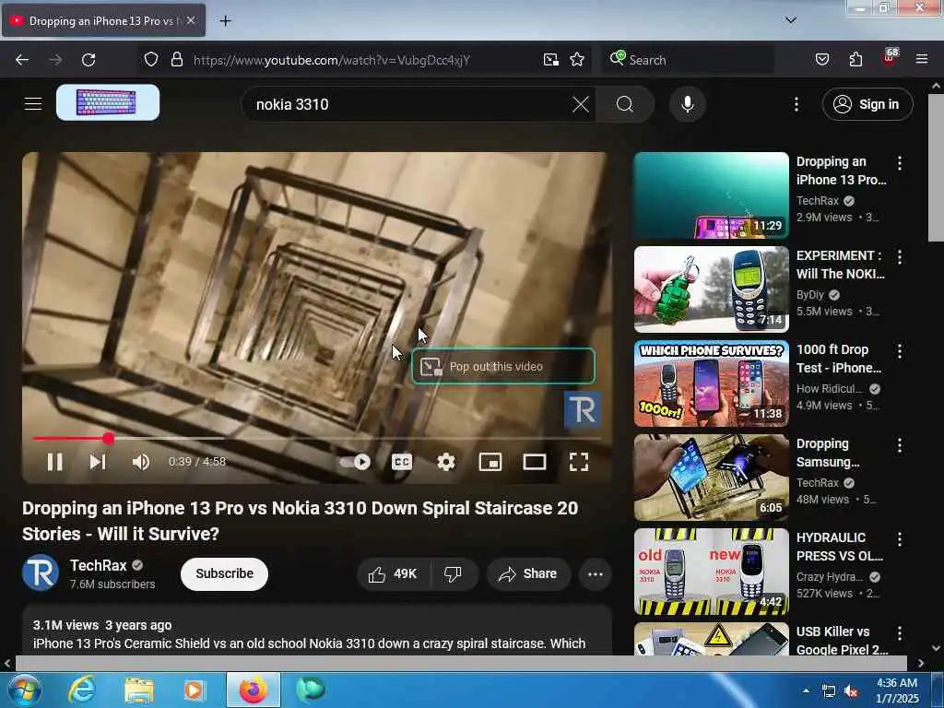Click the Sign in button

(x=867, y=104)
